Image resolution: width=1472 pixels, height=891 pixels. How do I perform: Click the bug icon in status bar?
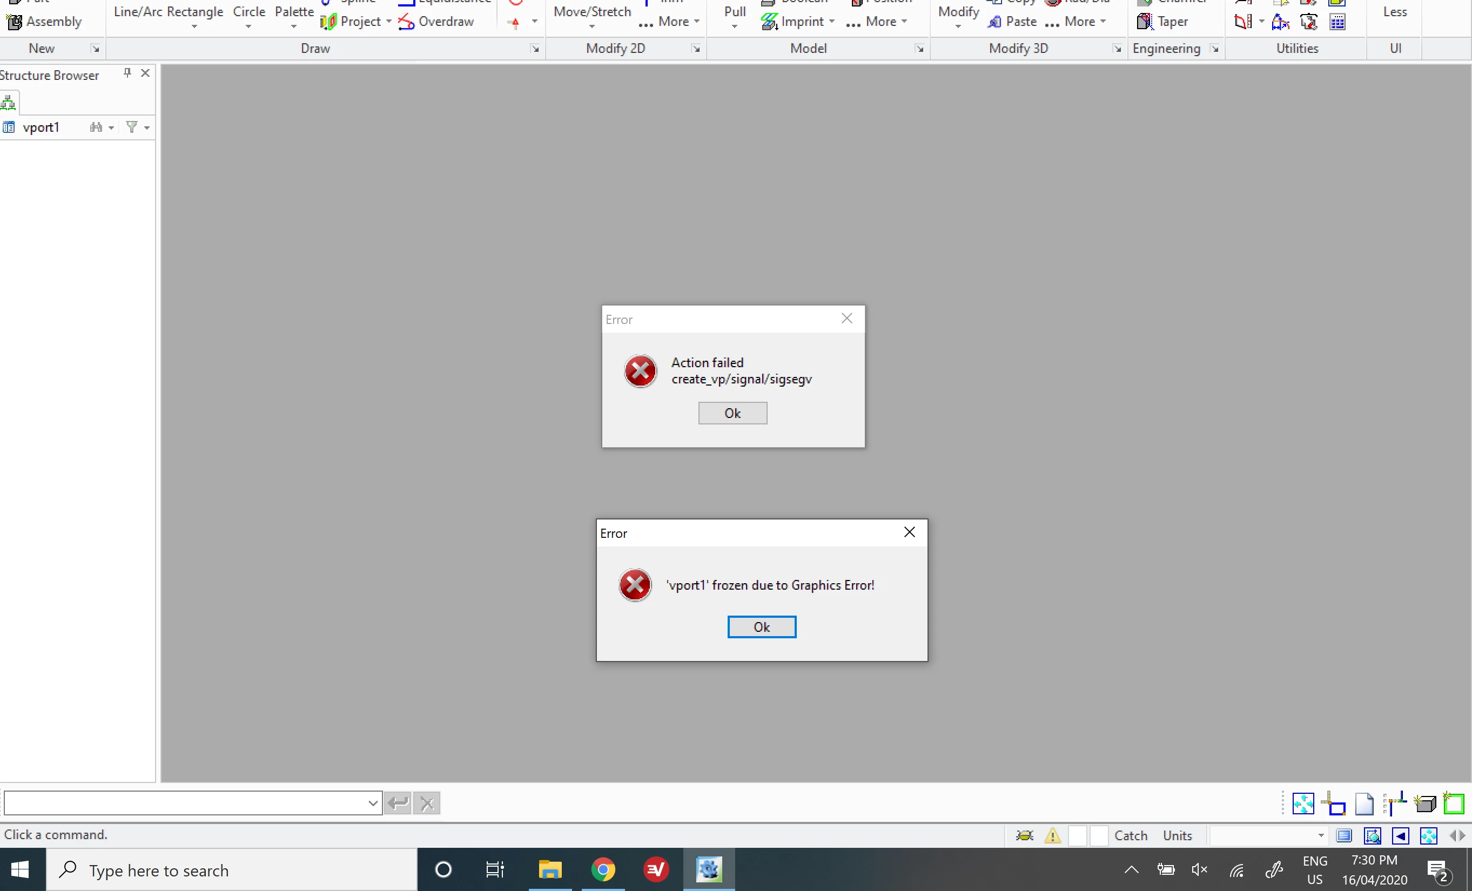[1025, 835]
